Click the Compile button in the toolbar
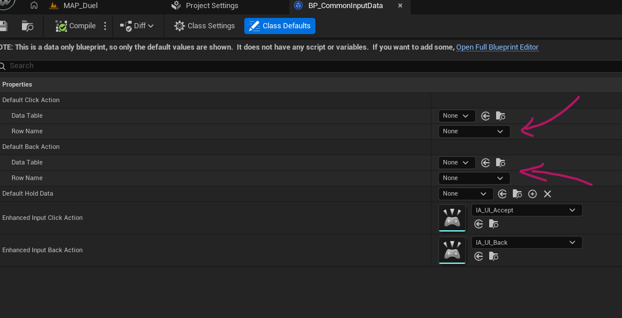The height and width of the screenshot is (318, 622). (x=76, y=26)
